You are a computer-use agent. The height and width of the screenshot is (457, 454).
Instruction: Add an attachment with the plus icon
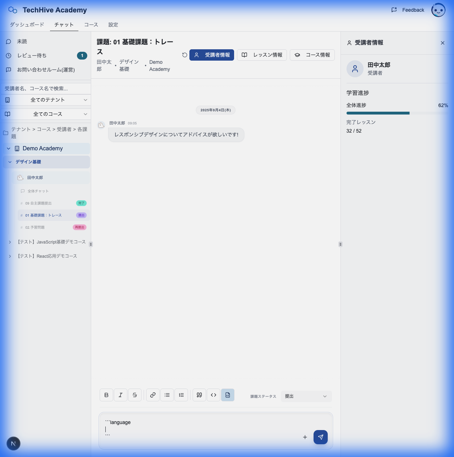click(305, 437)
